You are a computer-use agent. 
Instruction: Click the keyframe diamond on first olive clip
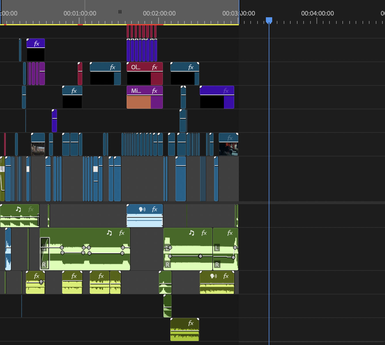[41, 282]
